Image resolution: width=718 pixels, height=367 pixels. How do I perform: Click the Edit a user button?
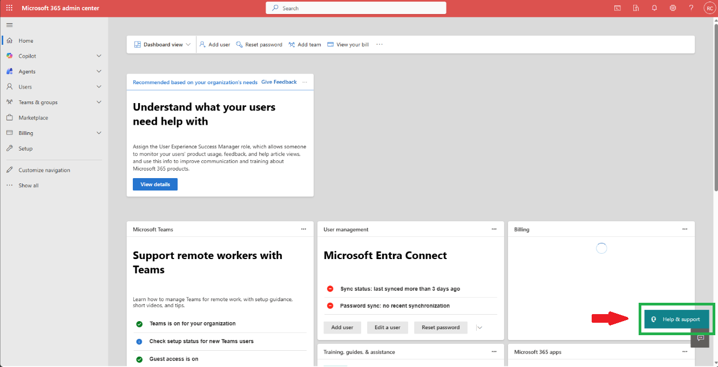(388, 328)
